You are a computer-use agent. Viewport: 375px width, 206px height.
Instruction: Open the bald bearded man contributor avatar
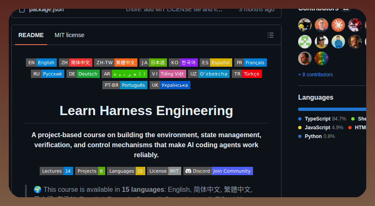305,58
